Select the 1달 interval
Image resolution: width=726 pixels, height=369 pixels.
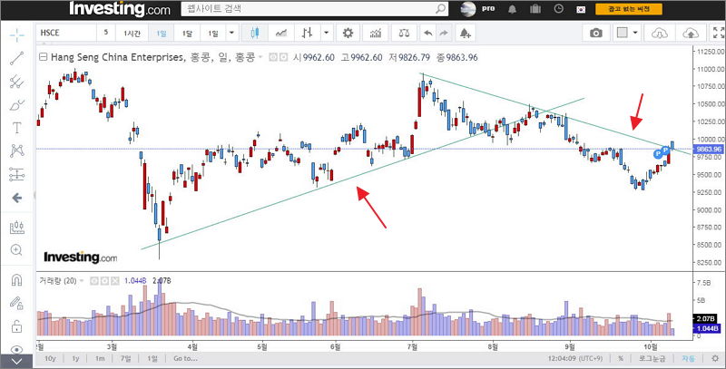point(187,33)
